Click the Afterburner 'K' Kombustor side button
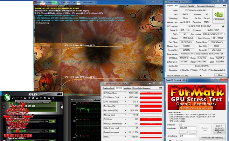Image resolution: width=229 pixels, height=141 pixels. [x=4, y=107]
